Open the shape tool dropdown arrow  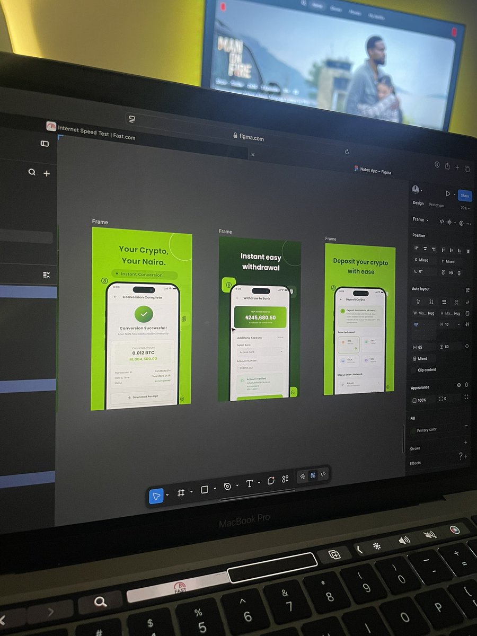pos(215,489)
